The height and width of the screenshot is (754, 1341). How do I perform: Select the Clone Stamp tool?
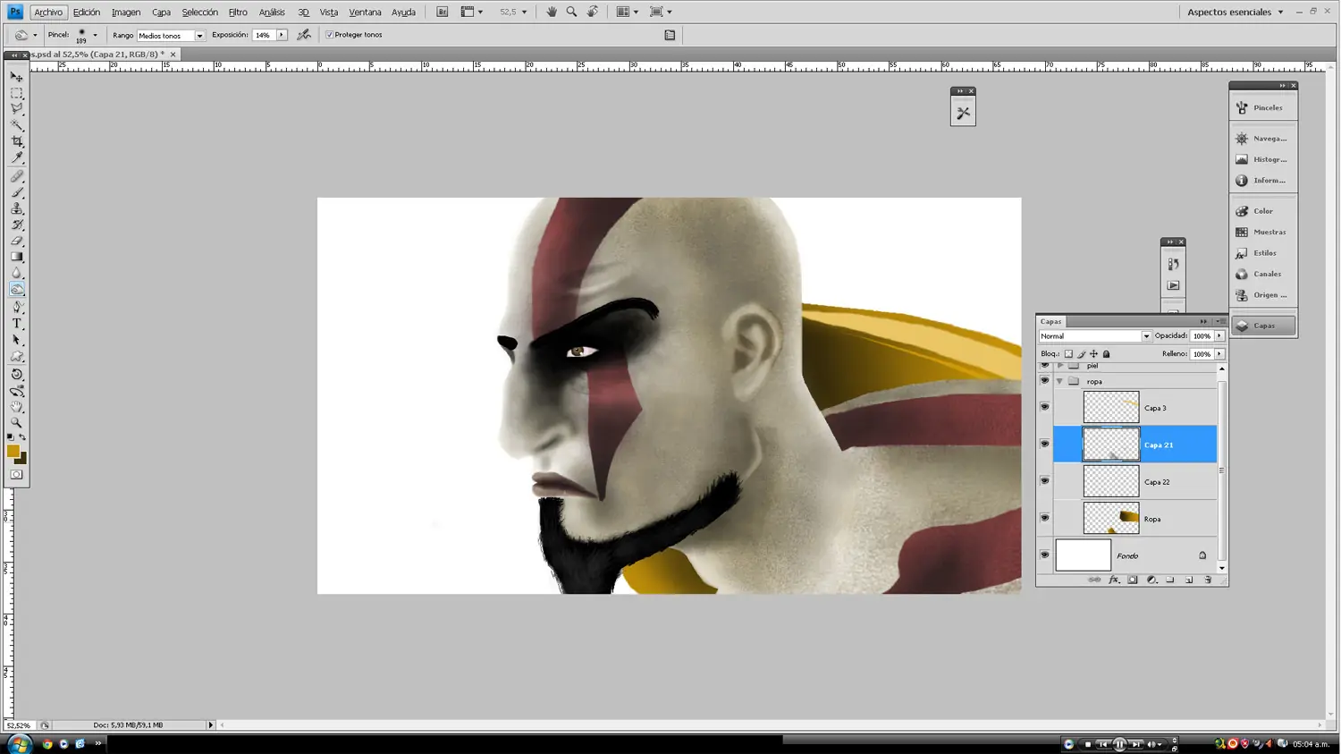(17, 208)
